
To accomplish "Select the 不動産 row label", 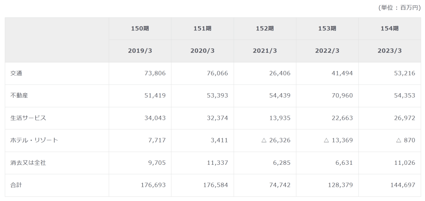I will [x=19, y=96].
